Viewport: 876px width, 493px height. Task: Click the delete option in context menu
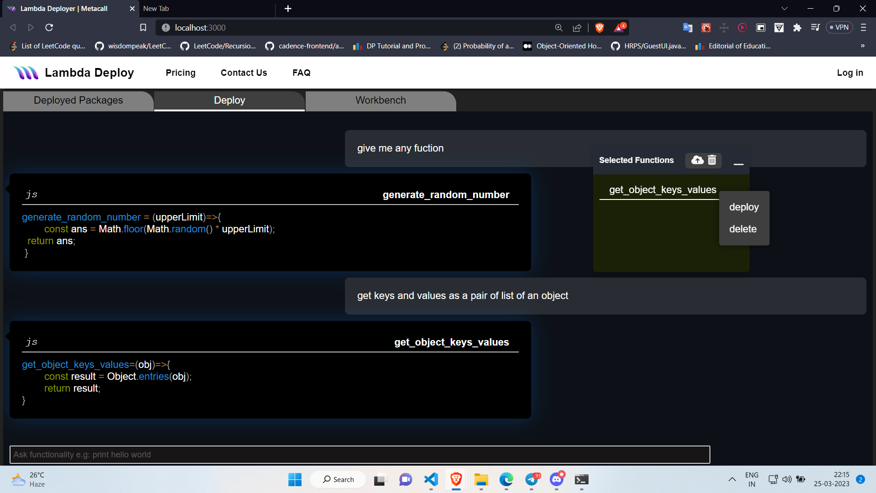744,229
